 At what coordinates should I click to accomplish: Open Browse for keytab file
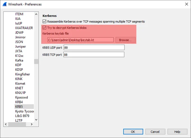point(125,40)
